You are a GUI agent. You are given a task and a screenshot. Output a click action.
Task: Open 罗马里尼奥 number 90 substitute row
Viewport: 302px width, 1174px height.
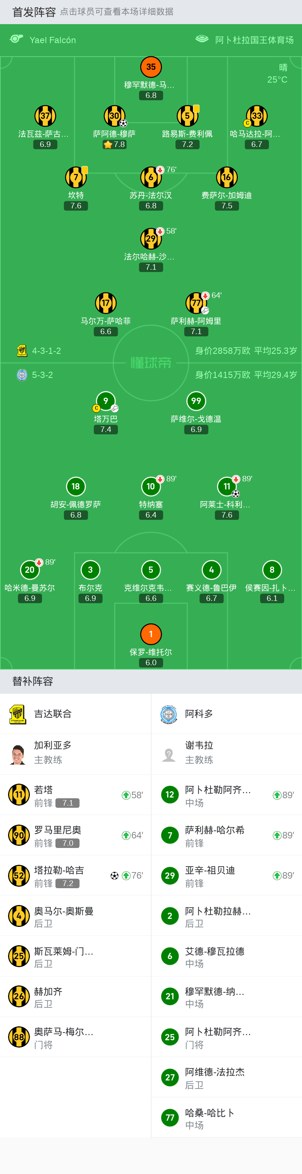pos(75,836)
